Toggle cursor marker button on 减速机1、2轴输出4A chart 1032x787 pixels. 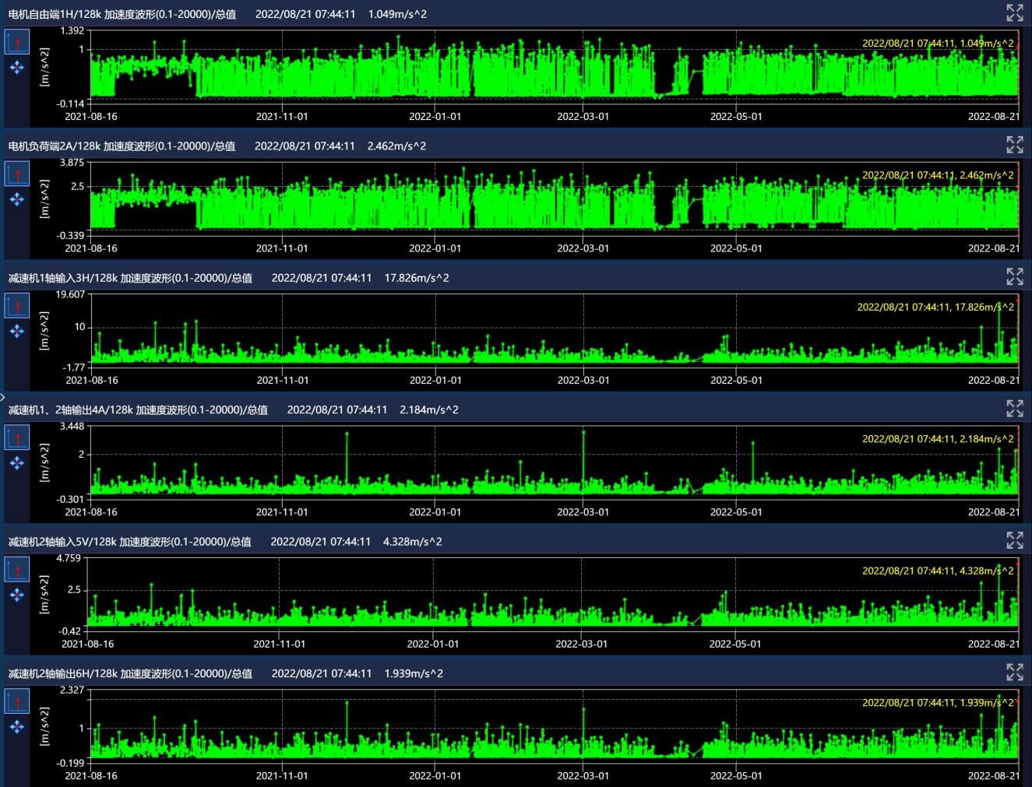[x=17, y=437]
